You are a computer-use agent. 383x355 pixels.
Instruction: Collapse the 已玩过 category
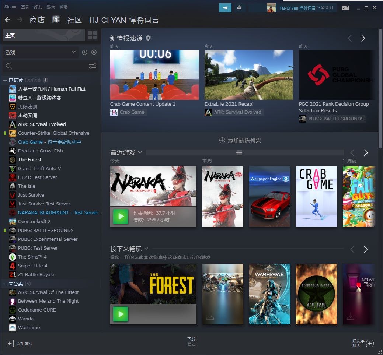click(x=5, y=80)
